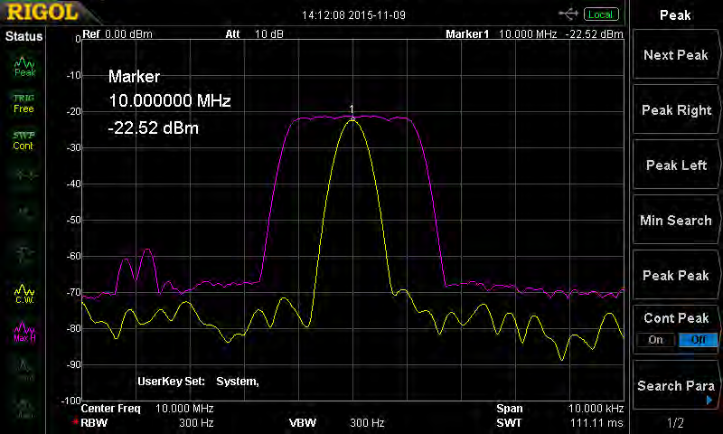This screenshot has width=723, height=434.
Task: Click marker 1 on the trace peak
Action: pyautogui.click(x=352, y=114)
